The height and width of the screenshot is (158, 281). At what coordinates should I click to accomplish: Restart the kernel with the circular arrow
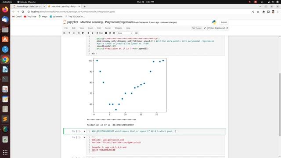pyautogui.click(x=110, y=33)
